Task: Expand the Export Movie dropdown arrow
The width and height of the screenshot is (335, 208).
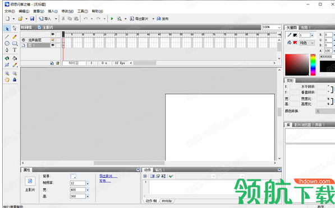Action: pyautogui.click(x=153, y=19)
